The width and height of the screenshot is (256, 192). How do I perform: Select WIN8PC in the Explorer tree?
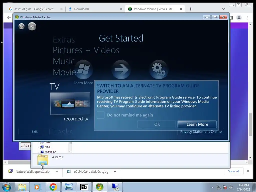point(50,152)
